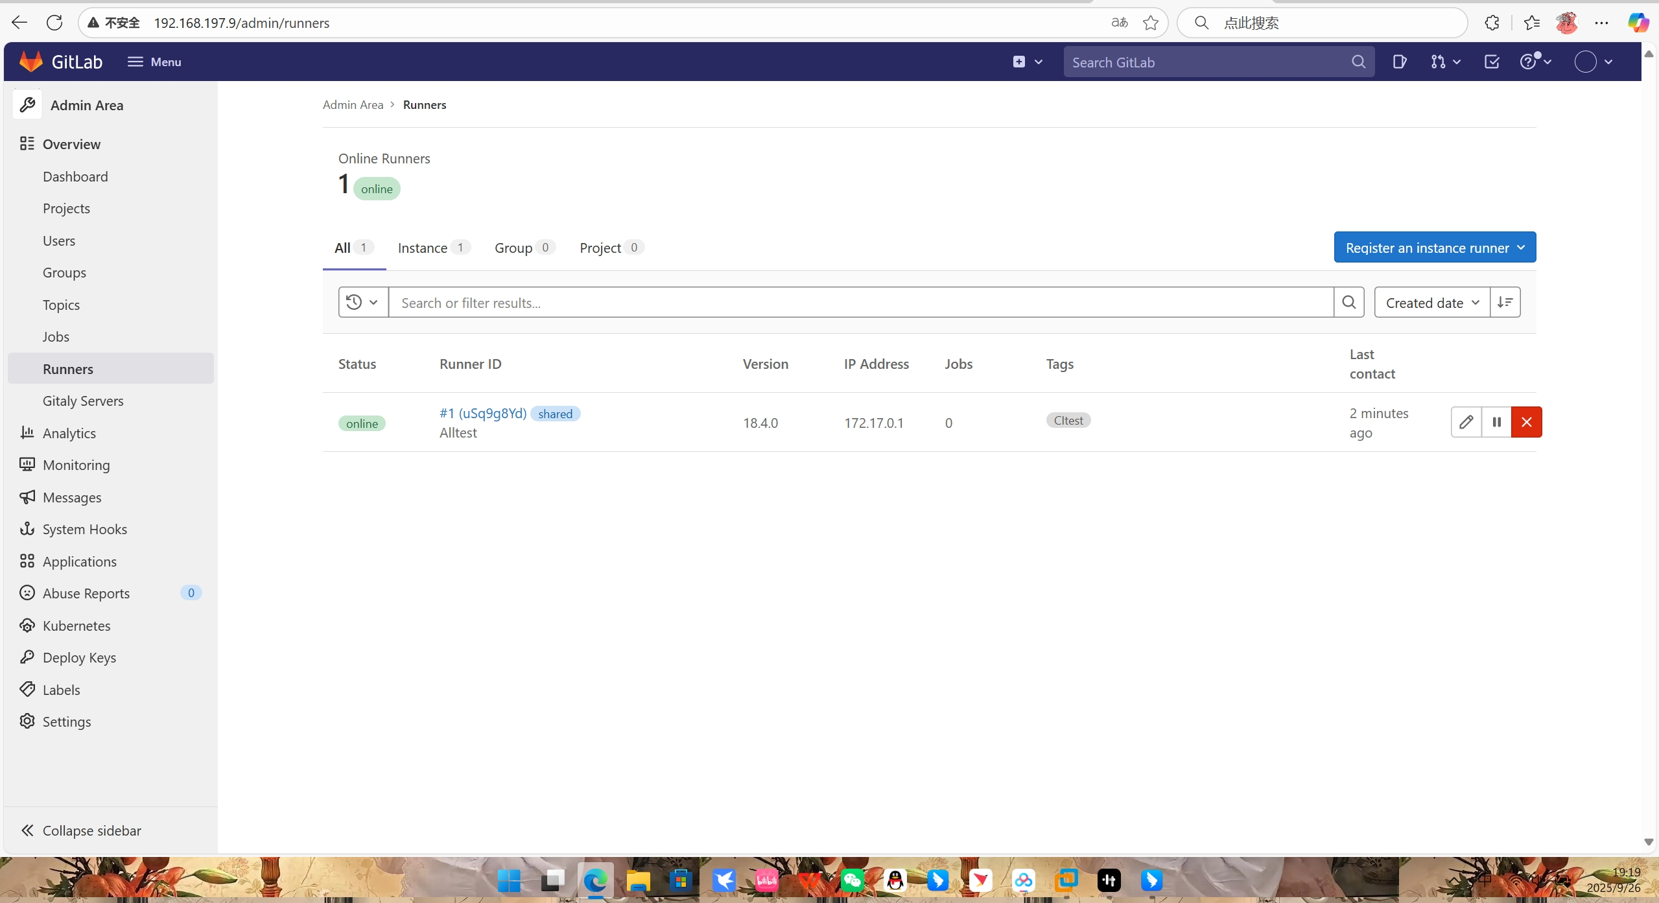
Task: Open the issues icon in the top bar
Action: (1399, 62)
